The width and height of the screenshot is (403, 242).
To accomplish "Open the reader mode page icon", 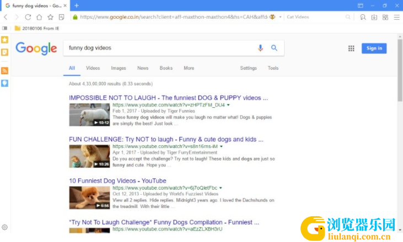I will (x=61, y=17).
